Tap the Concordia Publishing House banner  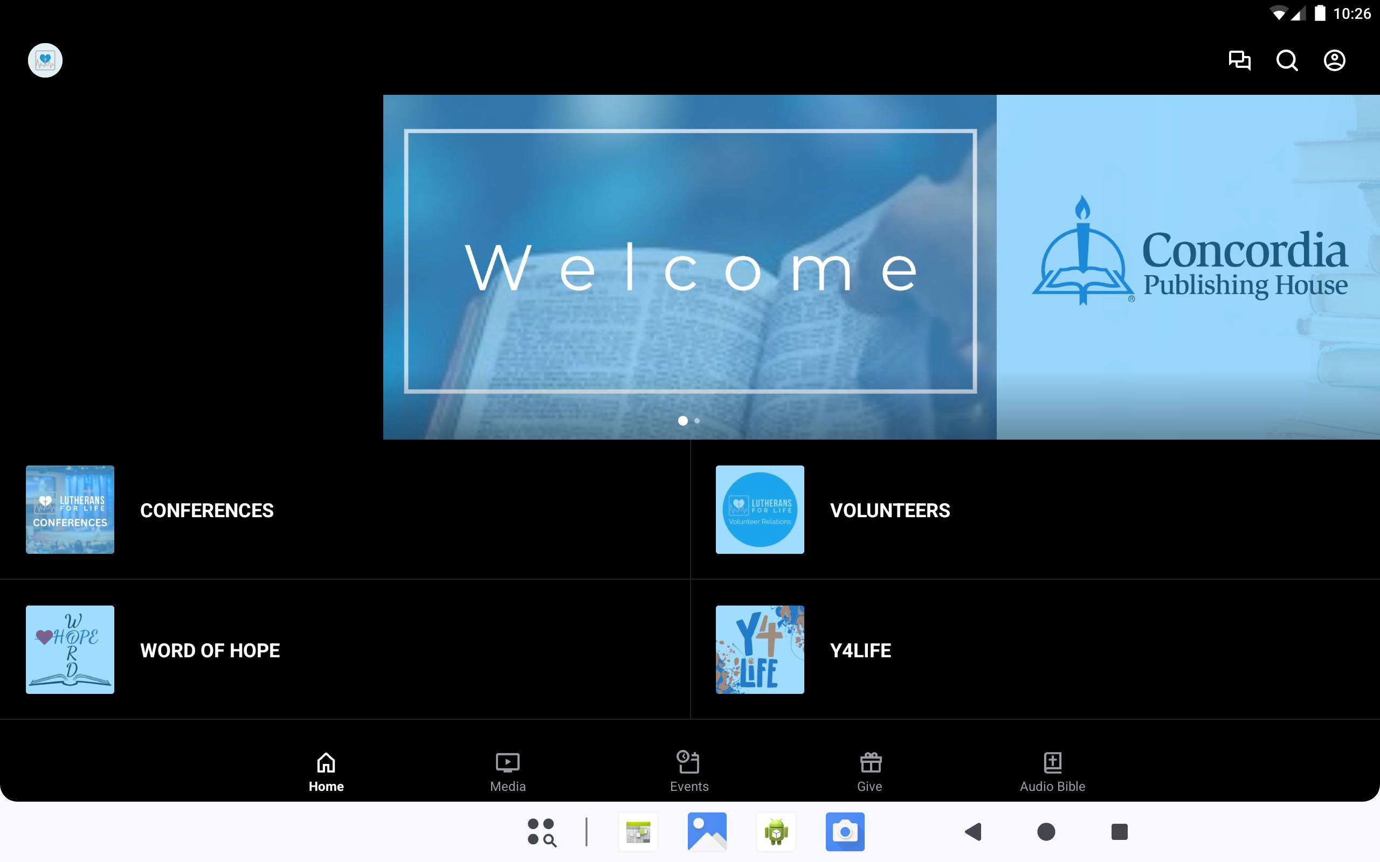click(x=1188, y=267)
